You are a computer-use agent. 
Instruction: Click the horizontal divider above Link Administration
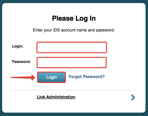[x=74, y=90]
